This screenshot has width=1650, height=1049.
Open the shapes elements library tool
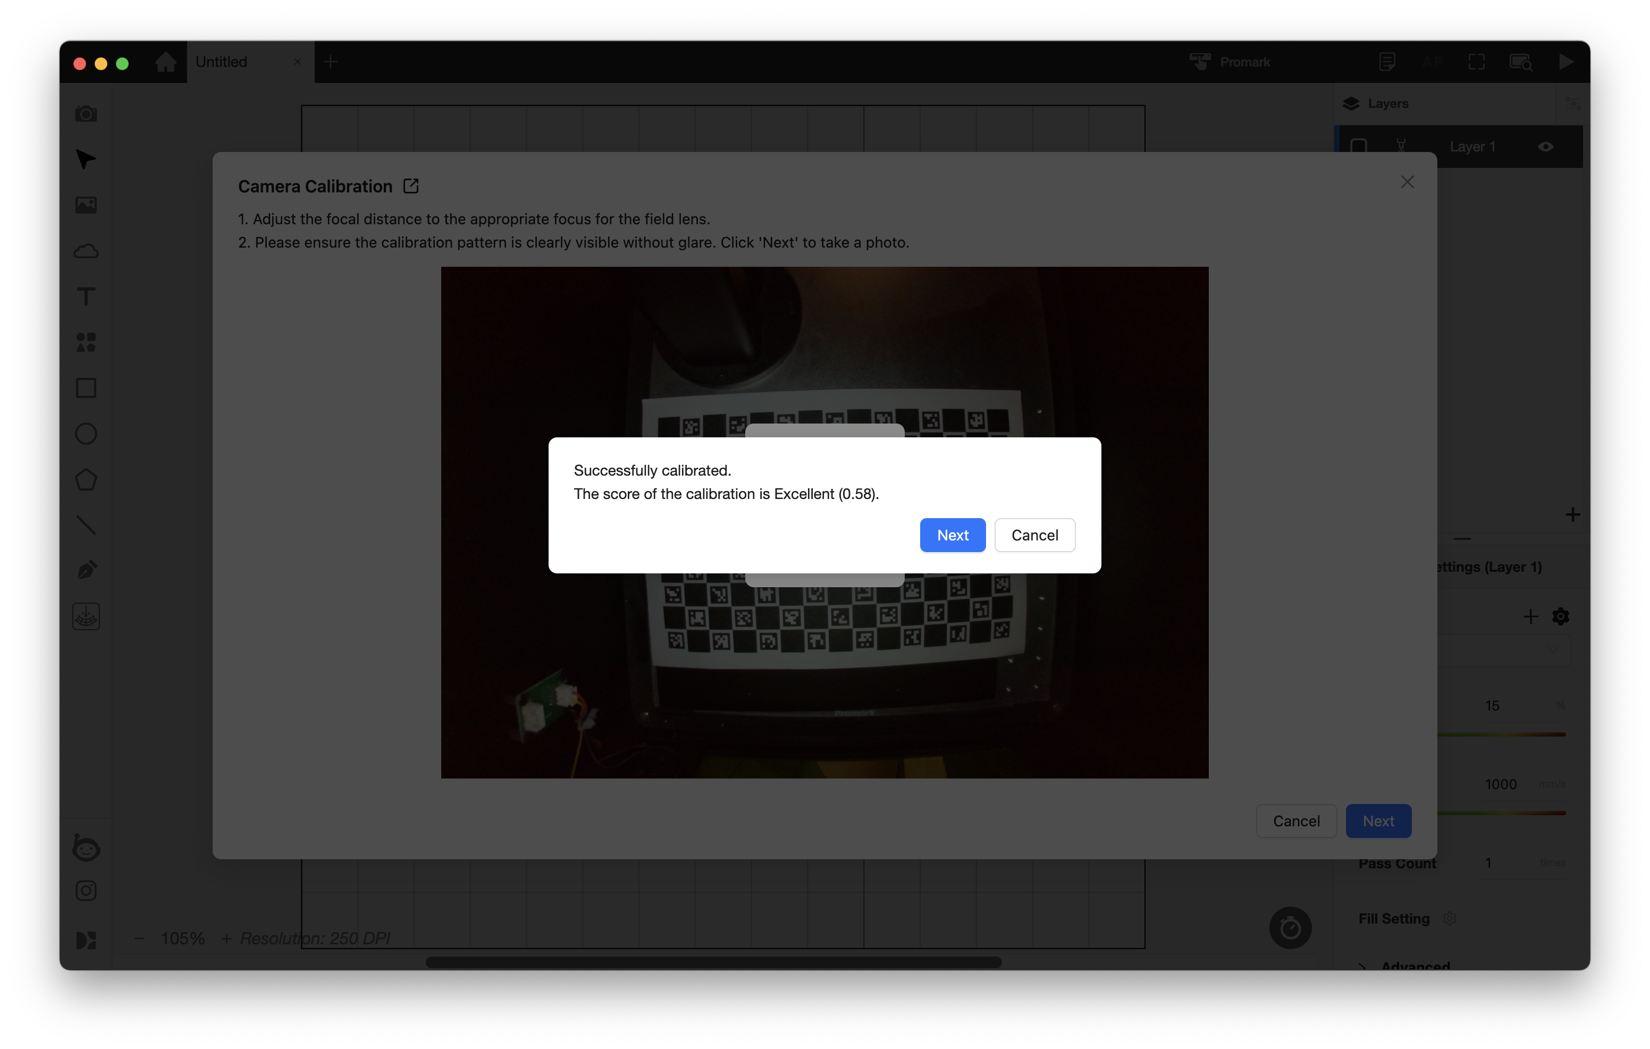pos(86,343)
